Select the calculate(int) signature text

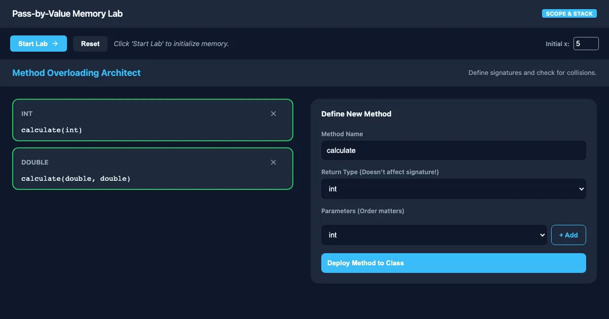(x=52, y=130)
